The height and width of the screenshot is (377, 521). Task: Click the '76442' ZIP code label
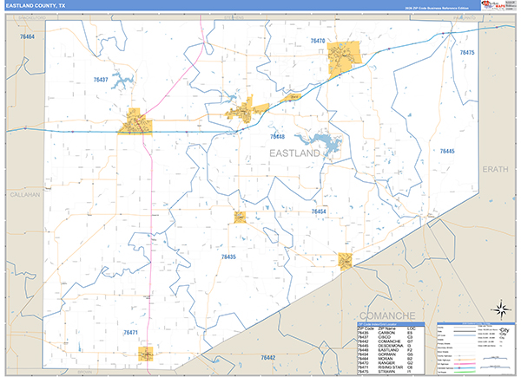click(x=268, y=358)
